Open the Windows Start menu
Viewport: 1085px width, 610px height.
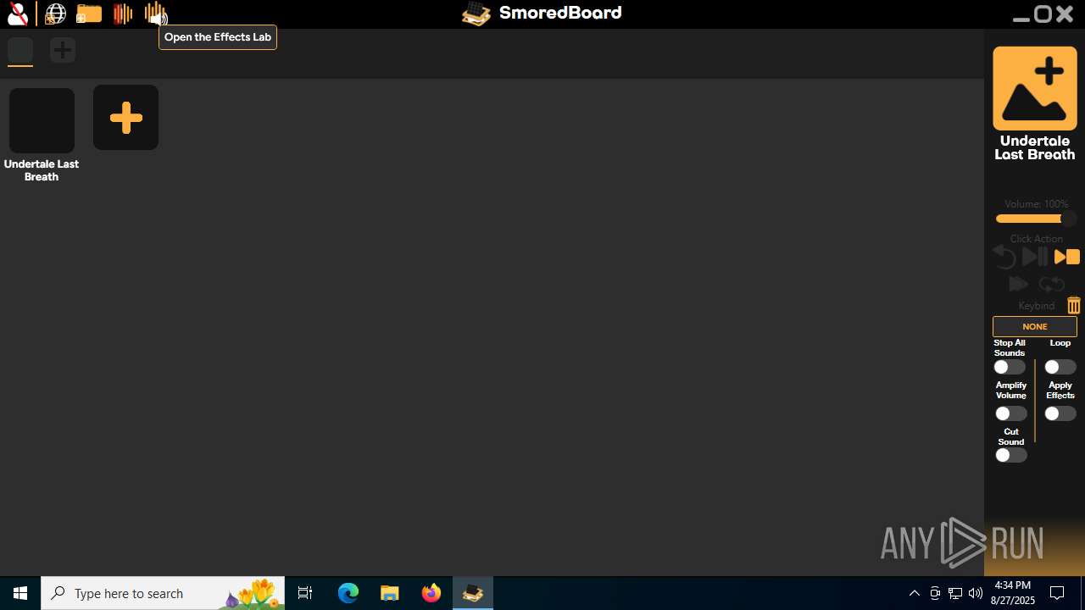coord(20,593)
